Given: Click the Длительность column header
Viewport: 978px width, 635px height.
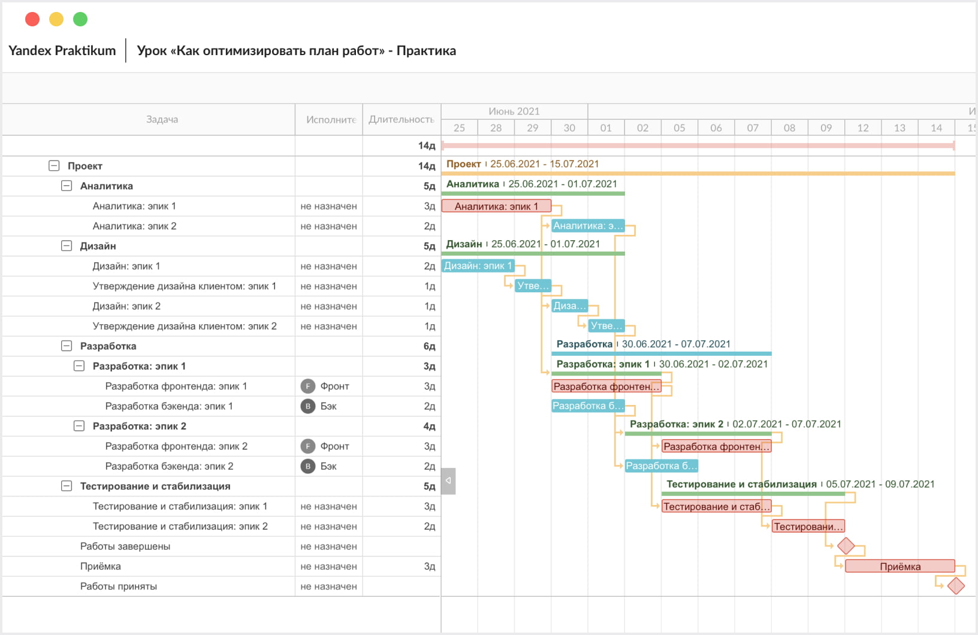Looking at the screenshot, I should click(x=401, y=119).
